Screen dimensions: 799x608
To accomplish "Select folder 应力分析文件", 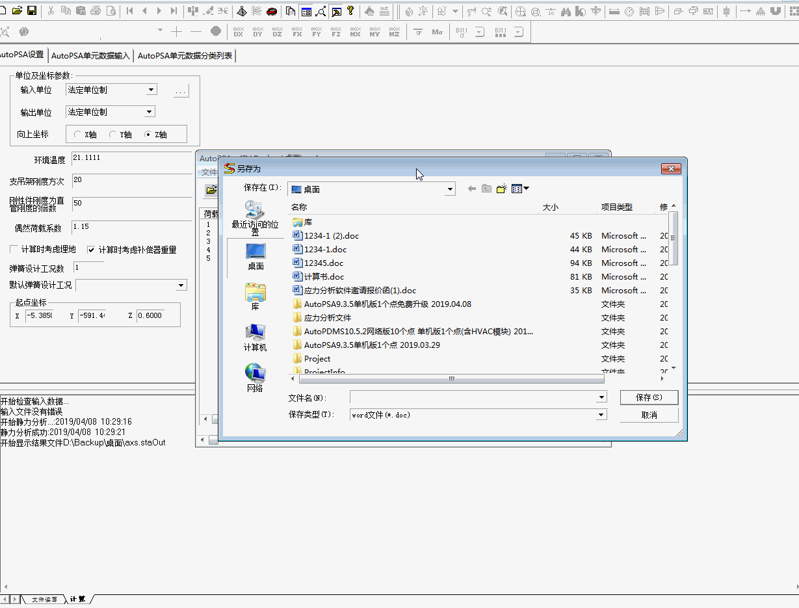I will pos(322,318).
